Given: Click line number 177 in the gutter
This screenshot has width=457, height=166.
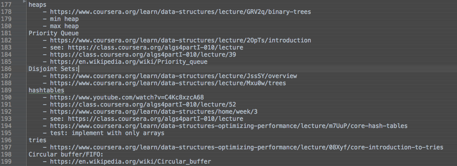Looking at the screenshot, I should click(13, 5).
